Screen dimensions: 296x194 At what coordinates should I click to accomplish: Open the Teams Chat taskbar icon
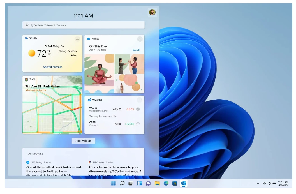(x=148, y=183)
